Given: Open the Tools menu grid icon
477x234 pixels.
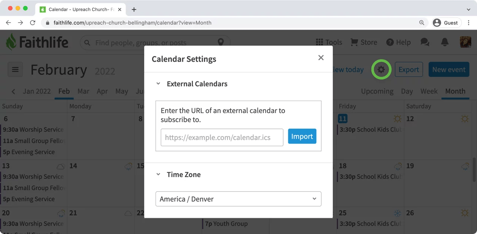Looking at the screenshot, I should click(x=319, y=42).
